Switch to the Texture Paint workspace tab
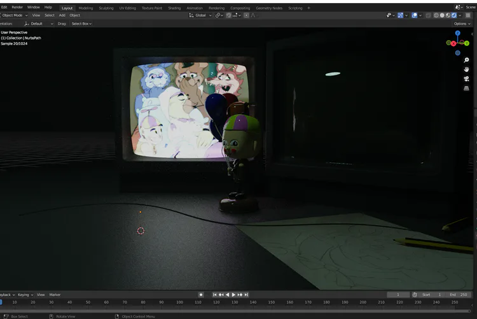 (x=152, y=8)
